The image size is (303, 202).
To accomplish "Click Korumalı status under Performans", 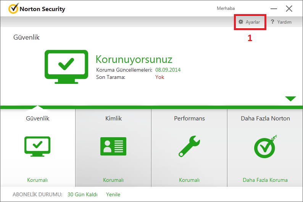I will pos(189,180).
